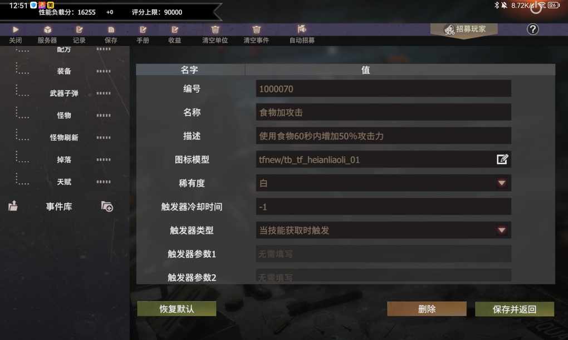The width and height of the screenshot is (568, 340).
Task: Select 天赋 in the sidebar
Action: (x=63, y=182)
